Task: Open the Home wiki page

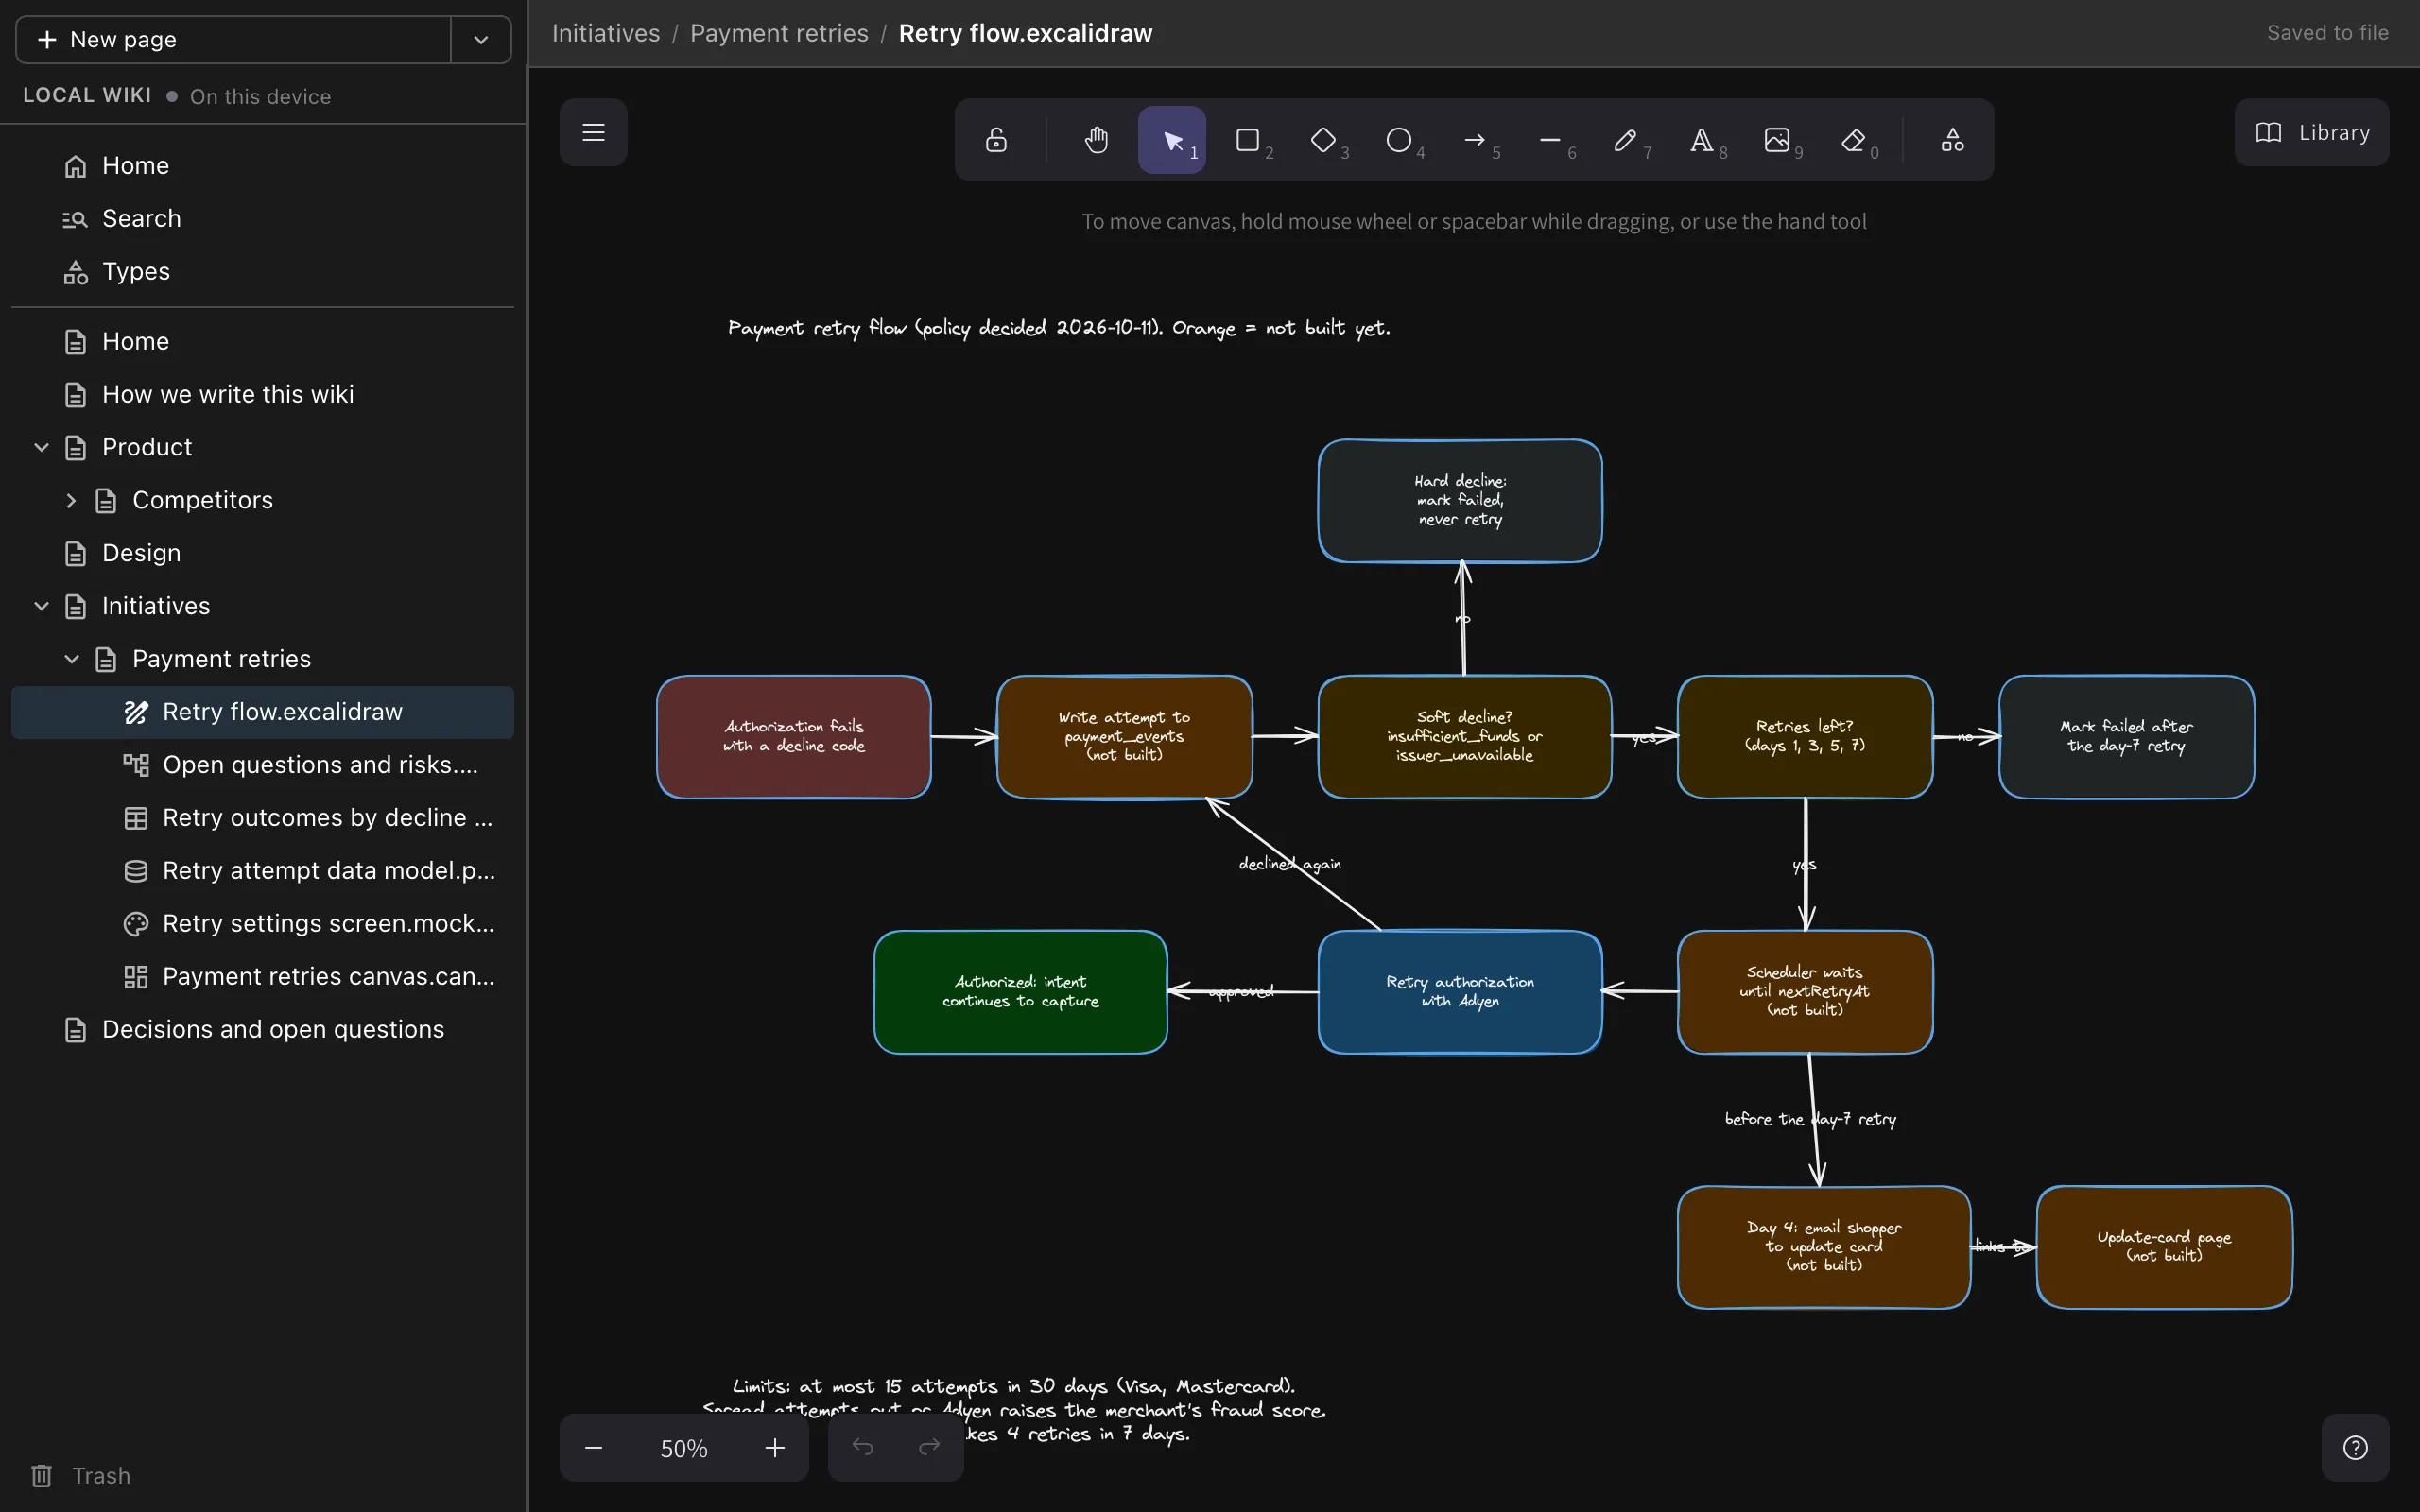Action: (x=263, y=341)
